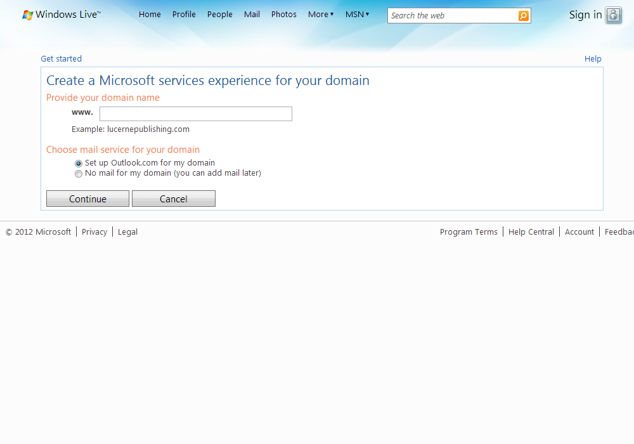Open Photos in the top navigation

click(x=283, y=15)
